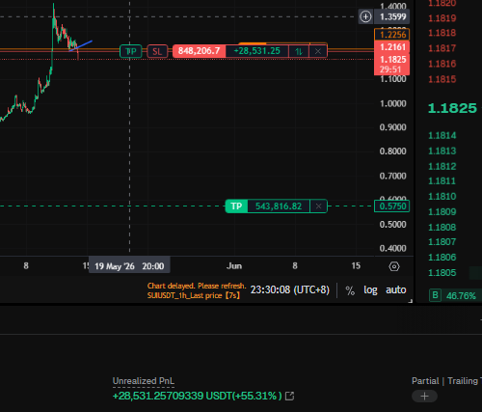Toggle log scale on the chart

point(370,290)
